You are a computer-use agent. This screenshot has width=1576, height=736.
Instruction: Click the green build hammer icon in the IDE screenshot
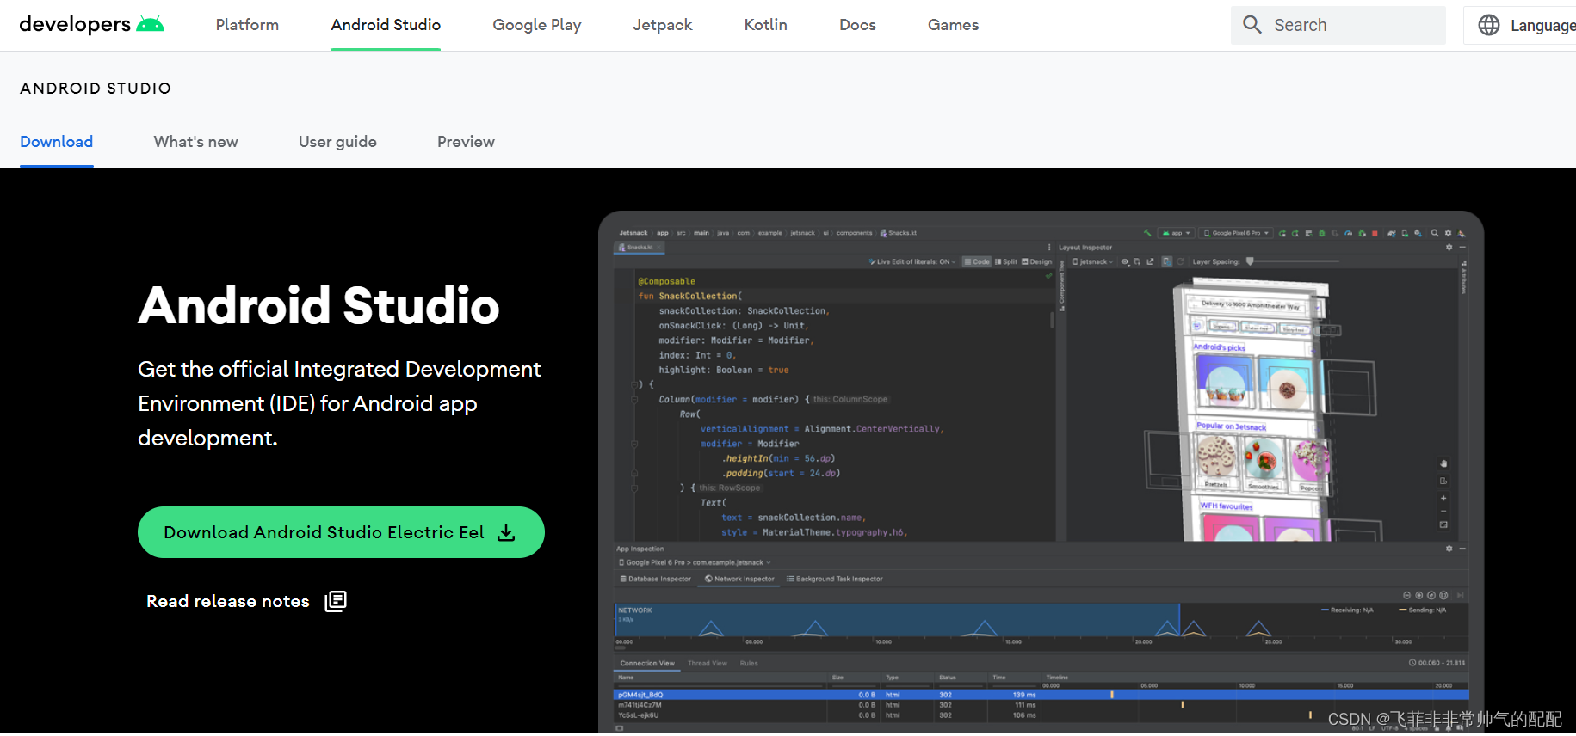tap(1146, 233)
